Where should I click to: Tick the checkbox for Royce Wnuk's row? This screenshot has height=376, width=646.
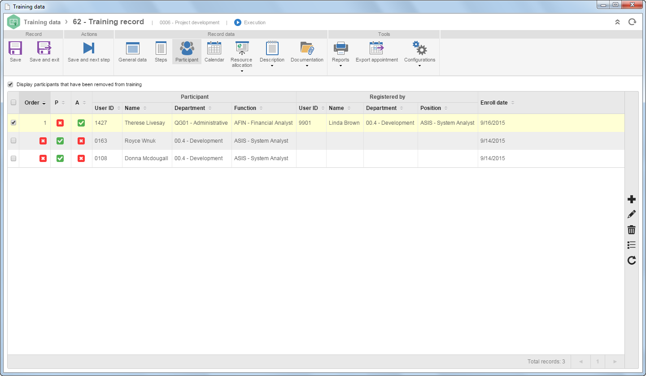pos(13,140)
